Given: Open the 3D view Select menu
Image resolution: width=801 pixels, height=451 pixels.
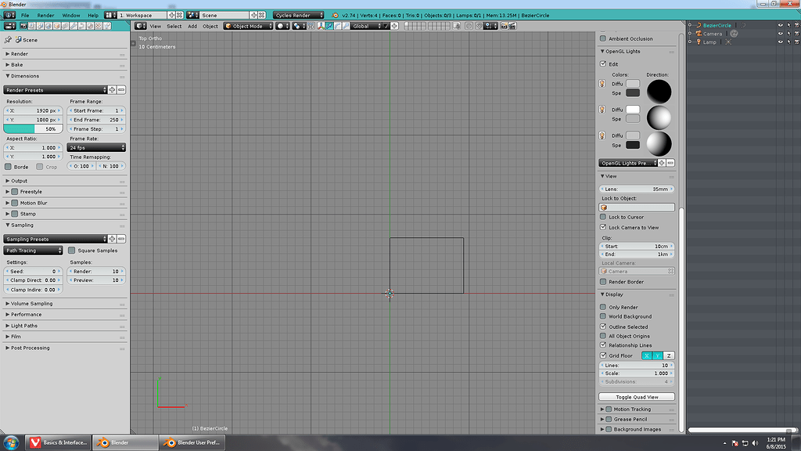Looking at the screenshot, I should click(x=174, y=26).
